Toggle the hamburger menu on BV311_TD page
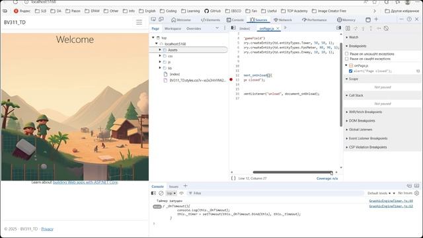 point(139,22)
